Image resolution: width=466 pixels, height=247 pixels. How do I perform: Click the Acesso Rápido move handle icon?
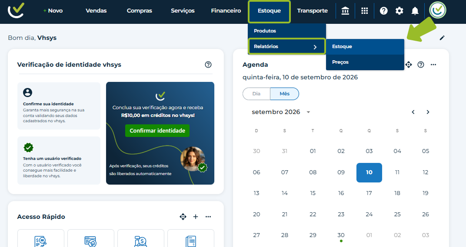coord(183,217)
